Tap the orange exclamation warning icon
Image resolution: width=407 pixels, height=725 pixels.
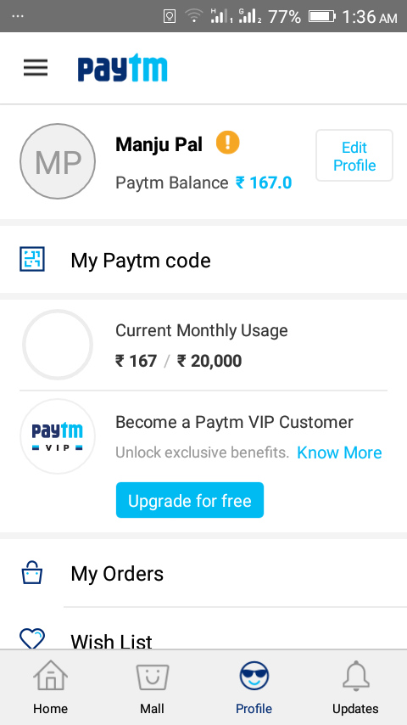228,143
